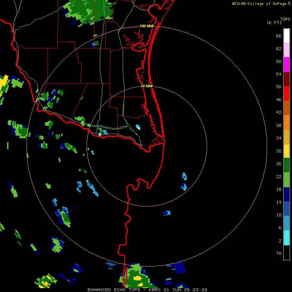Click the light green legend swatch
This screenshot has height=292, width=292.
(286, 180)
